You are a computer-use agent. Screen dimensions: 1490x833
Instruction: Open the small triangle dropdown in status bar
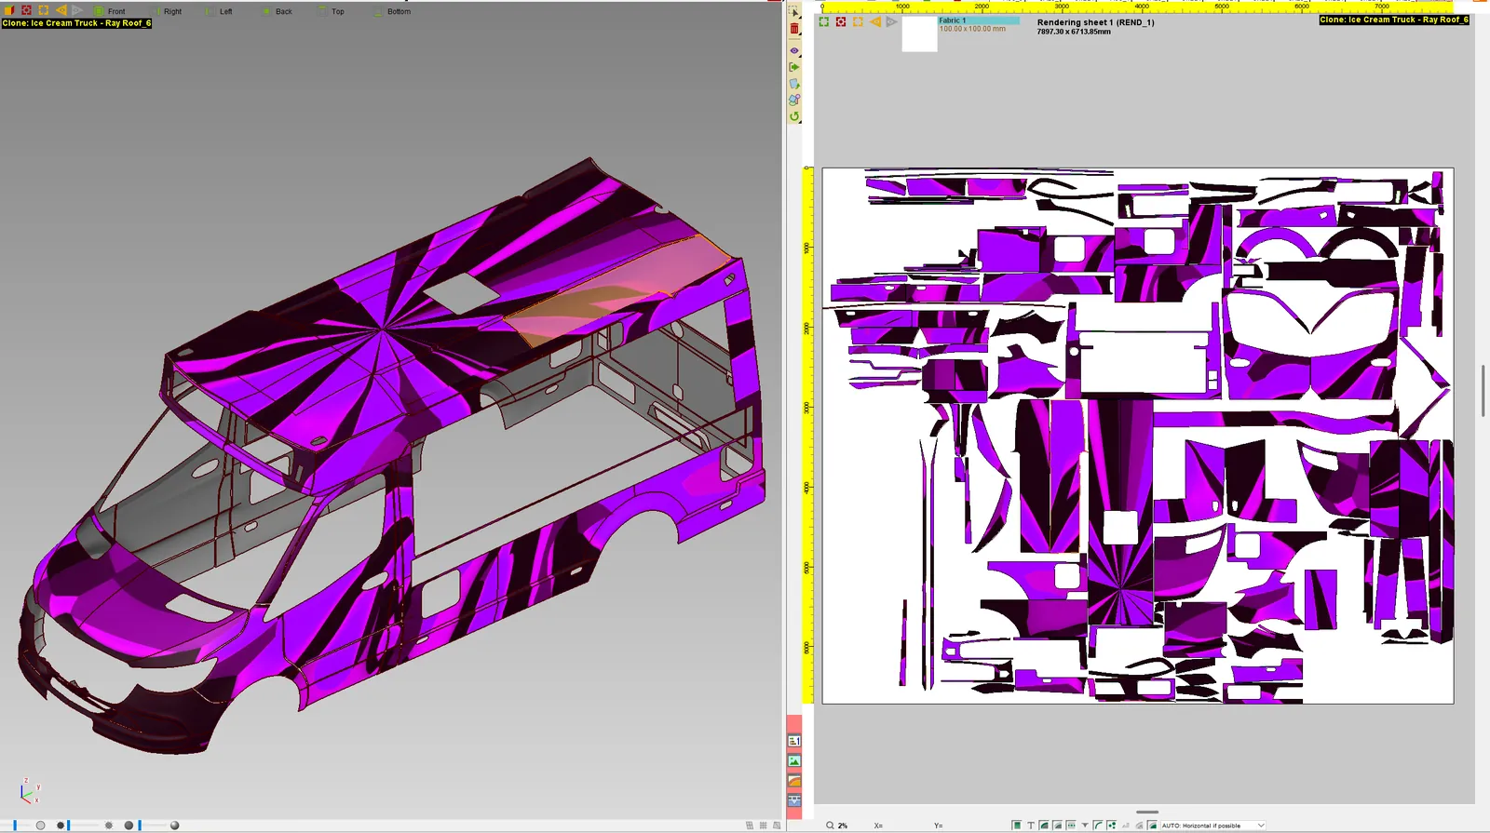point(1085,826)
